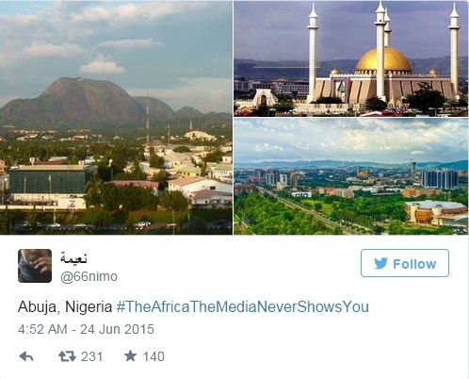Click the blue towers in skyline photo
The image size is (469, 379).
(x=440, y=179)
